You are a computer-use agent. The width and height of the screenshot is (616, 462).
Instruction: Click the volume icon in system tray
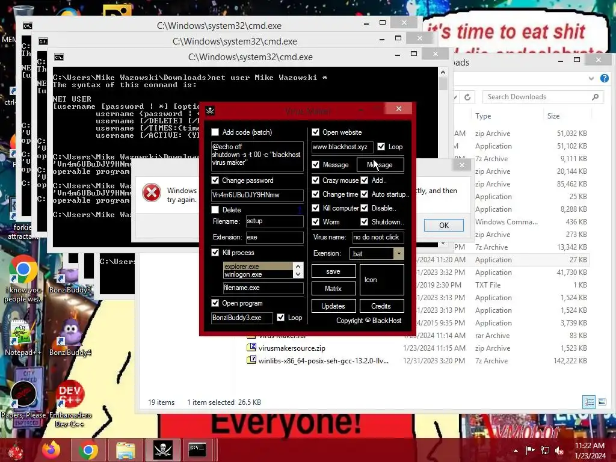559,450
